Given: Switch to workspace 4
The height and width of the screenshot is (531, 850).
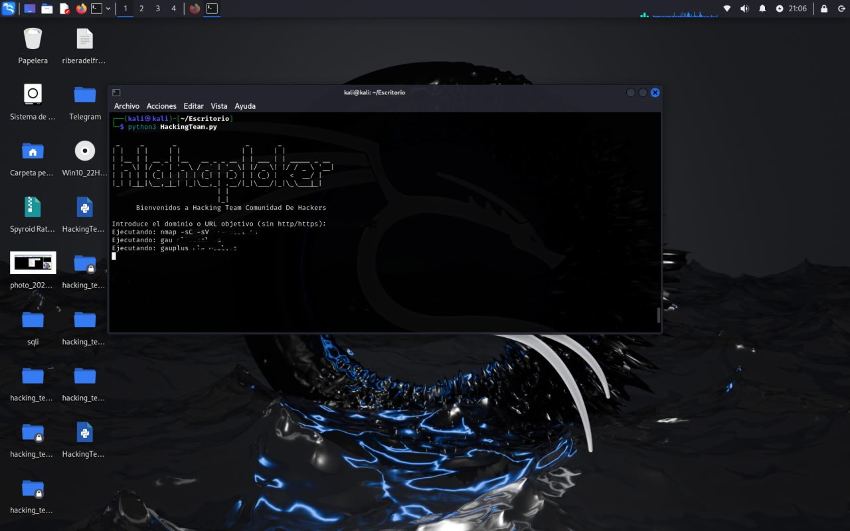Looking at the screenshot, I should tap(173, 9).
